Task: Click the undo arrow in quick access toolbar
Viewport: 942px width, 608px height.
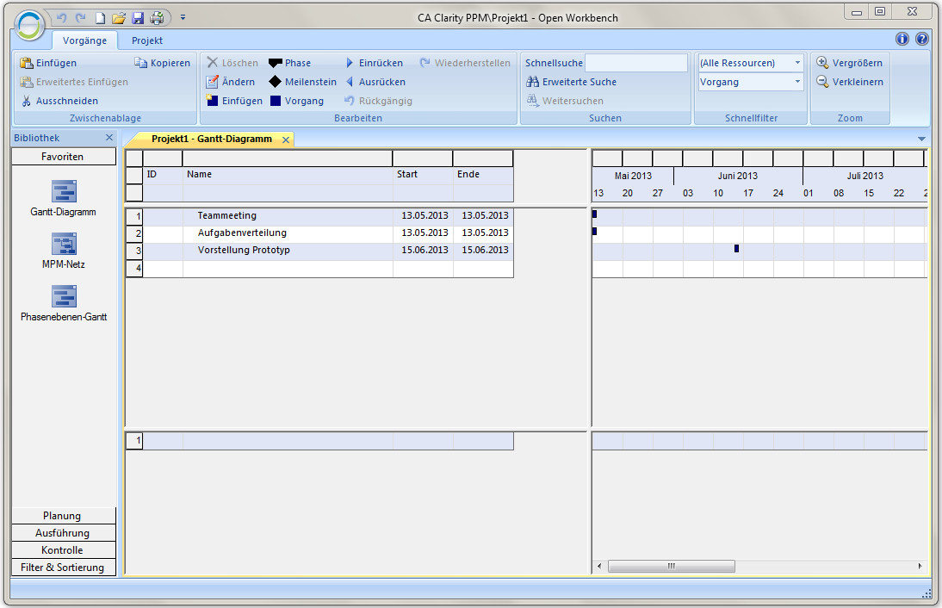Action: 61,18
